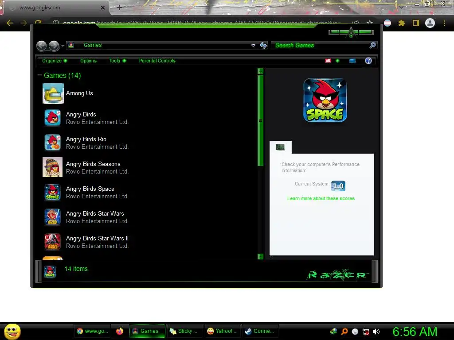
Task: Click the large Angry Birds Space thumbnail
Action: tap(325, 100)
